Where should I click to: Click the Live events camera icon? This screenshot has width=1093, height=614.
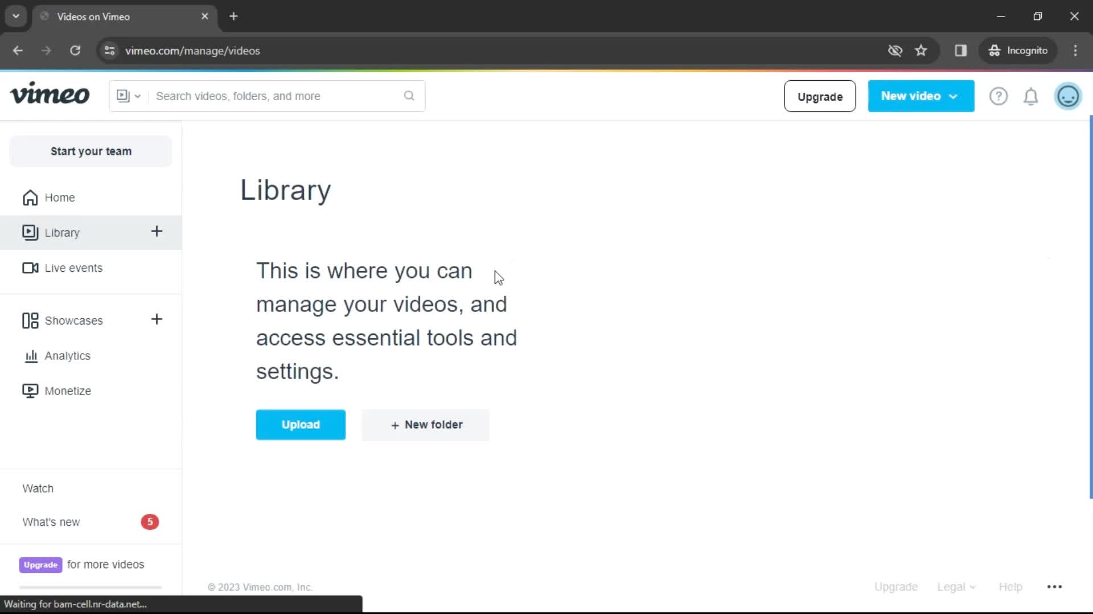(30, 268)
